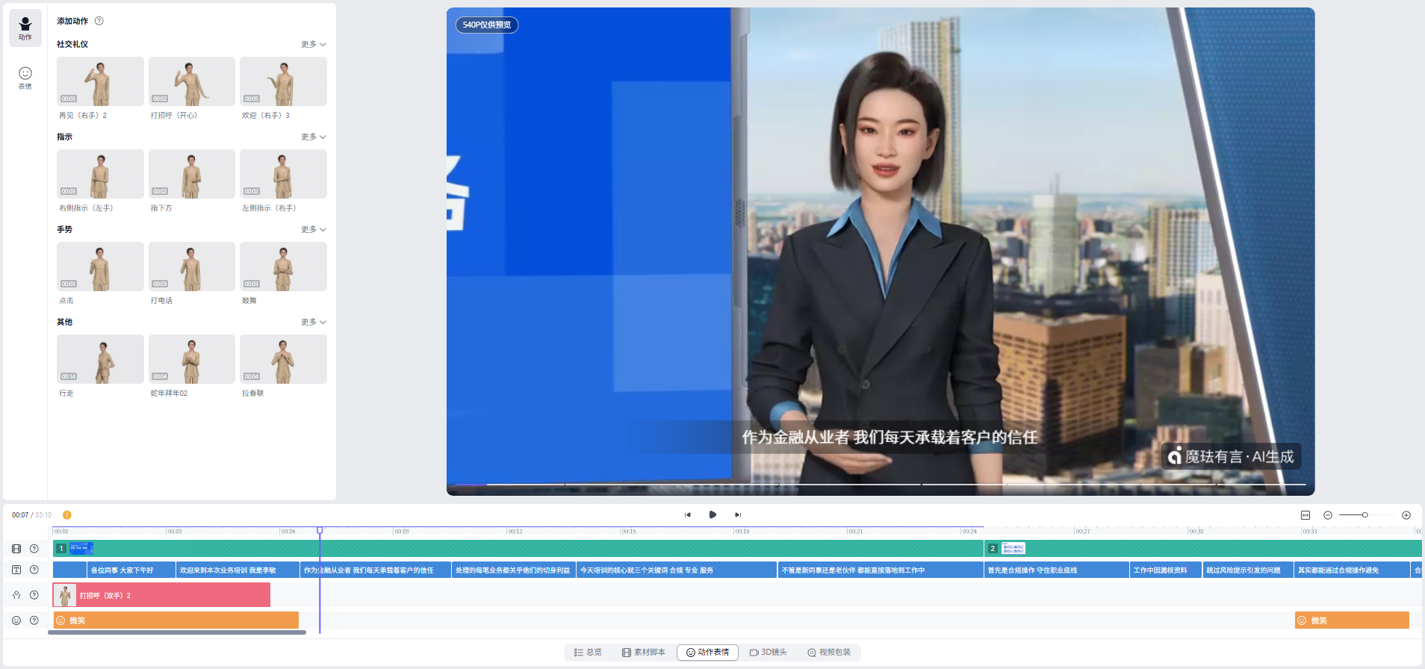Select the first 微笑 expression clip
The width and height of the screenshot is (1425, 669).
click(x=176, y=620)
